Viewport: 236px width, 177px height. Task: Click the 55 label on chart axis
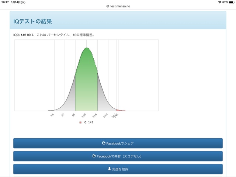(52, 115)
